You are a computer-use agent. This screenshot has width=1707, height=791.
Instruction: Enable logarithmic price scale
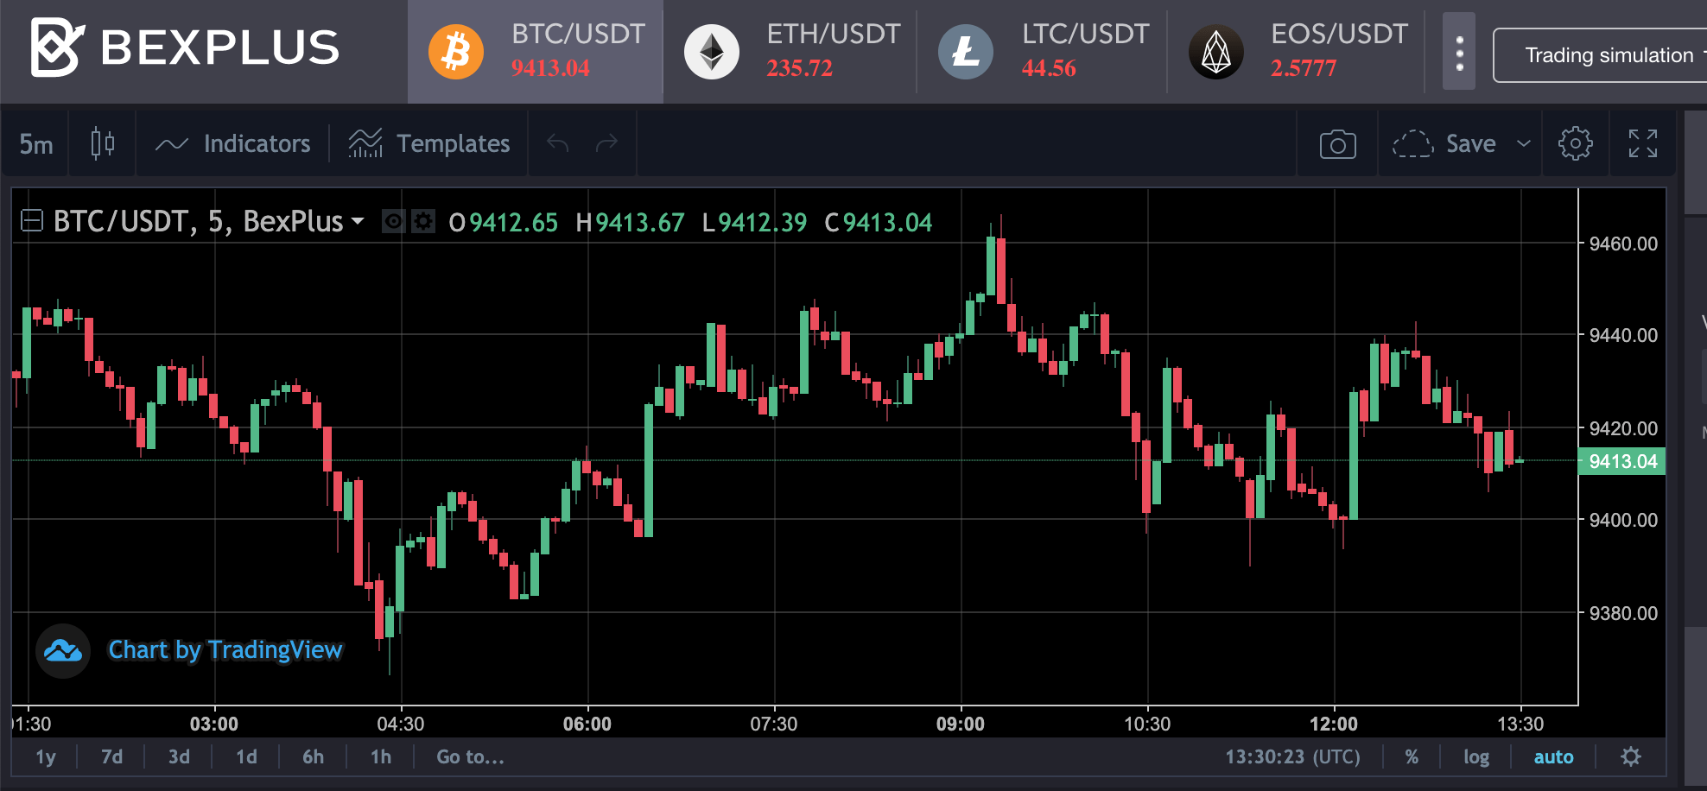1476,756
